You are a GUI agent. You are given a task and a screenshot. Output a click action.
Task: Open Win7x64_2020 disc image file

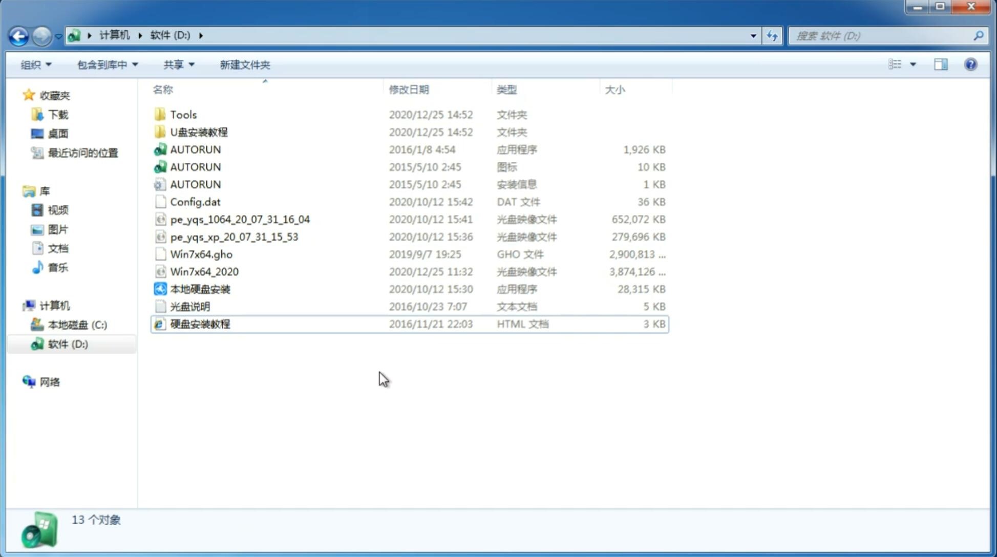(x=204, y=272)
